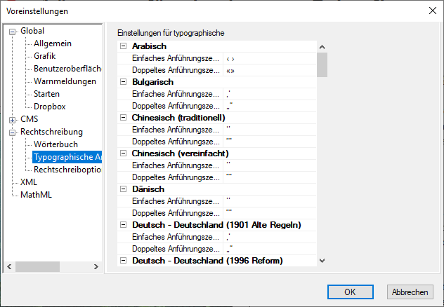Open the XML settings page

(x=28, y=182)
